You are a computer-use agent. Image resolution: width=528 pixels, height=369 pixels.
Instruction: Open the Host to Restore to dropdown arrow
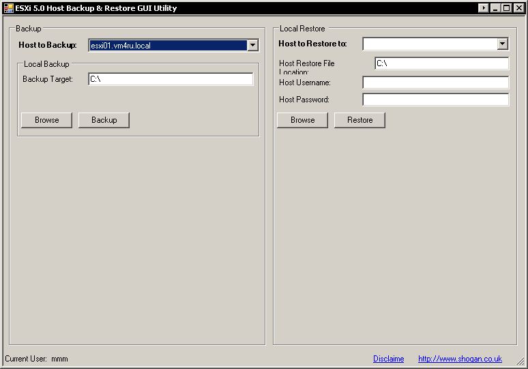point(502,44)
